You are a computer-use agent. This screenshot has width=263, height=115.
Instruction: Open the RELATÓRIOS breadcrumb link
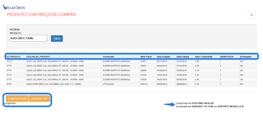pos(16,8)
